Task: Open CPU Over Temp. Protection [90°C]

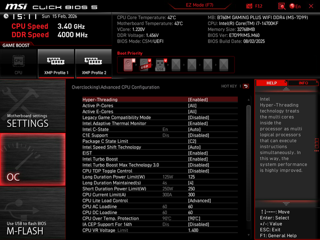Action: point(160,218)
